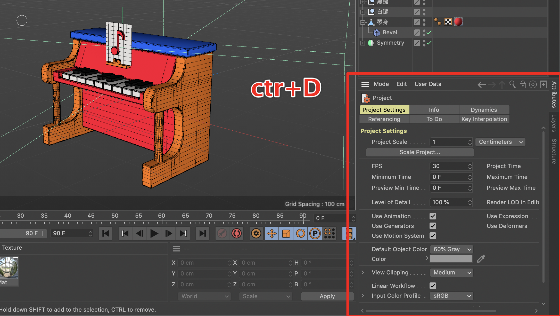Toggle Rotation keyframe recording icon
Screen dimensions: 560x316
300,233
